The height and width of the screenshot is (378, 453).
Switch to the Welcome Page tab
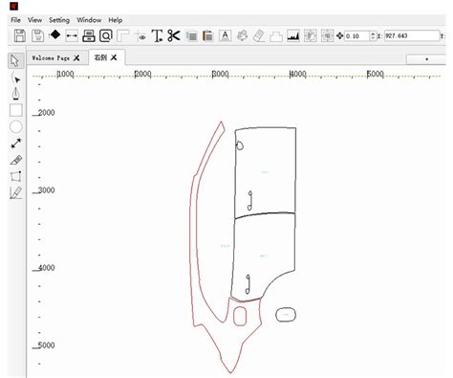[x=51, y=57]
